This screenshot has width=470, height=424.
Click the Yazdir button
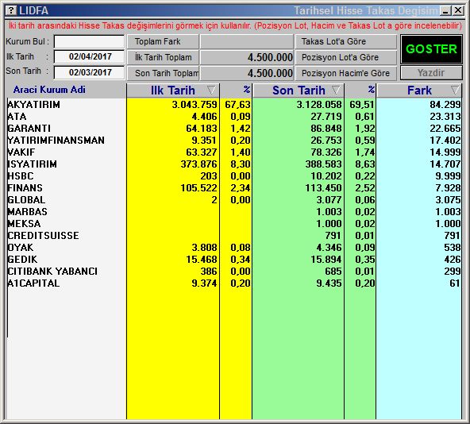tap(431, 73)
